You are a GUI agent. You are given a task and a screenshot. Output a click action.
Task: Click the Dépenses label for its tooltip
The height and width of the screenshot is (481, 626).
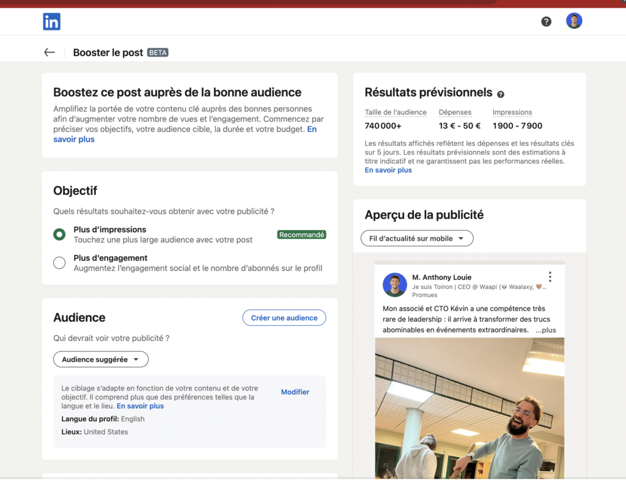click(x=454, y=112)
